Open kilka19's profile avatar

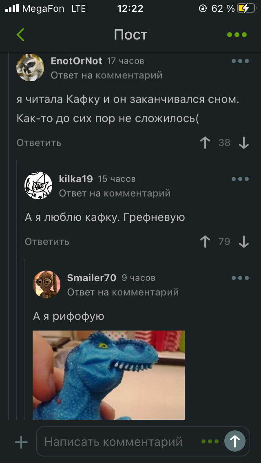point(38,185)
